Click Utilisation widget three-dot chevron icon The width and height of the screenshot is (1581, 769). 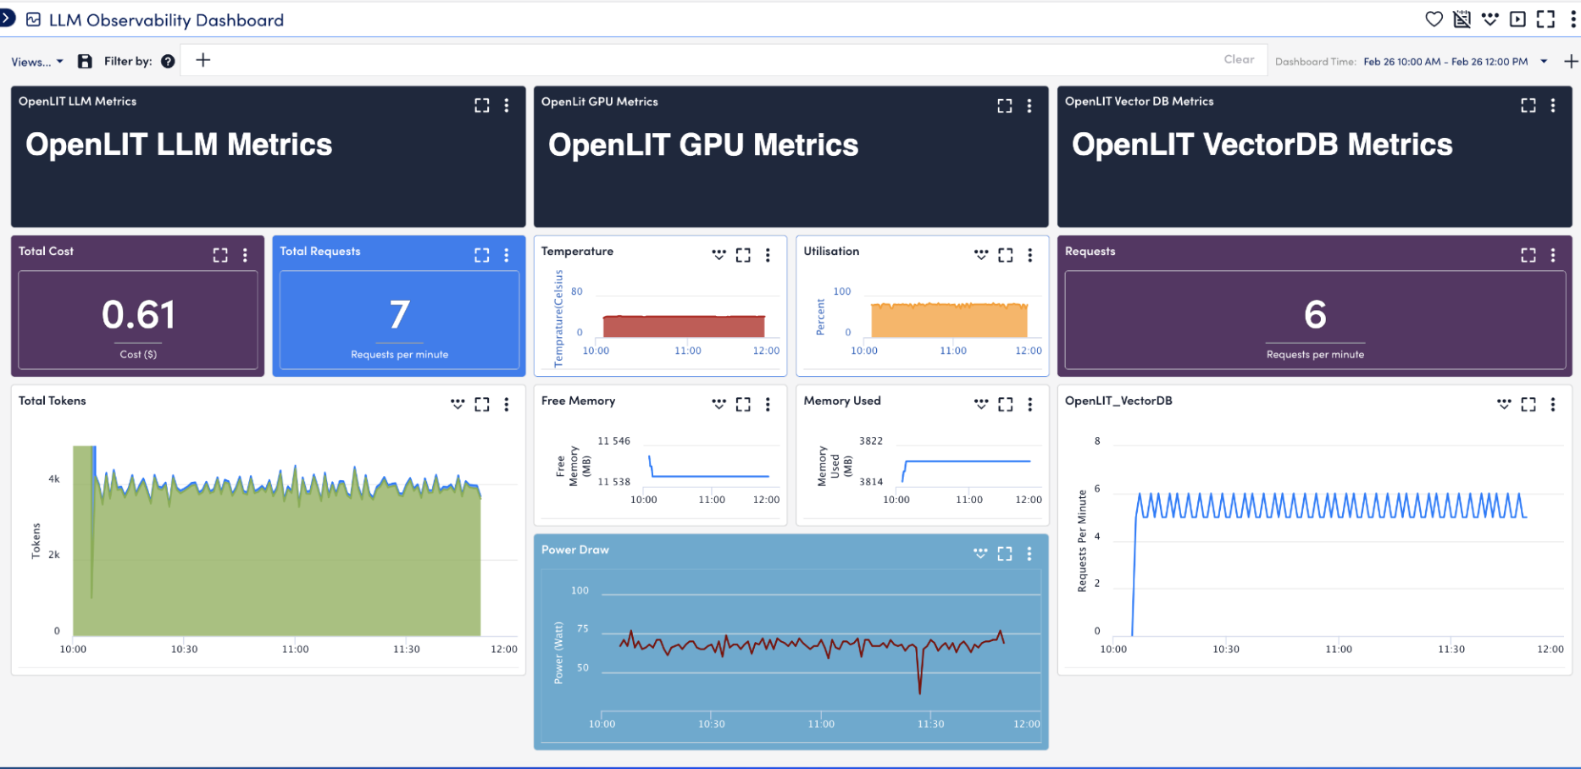point(980,254)
